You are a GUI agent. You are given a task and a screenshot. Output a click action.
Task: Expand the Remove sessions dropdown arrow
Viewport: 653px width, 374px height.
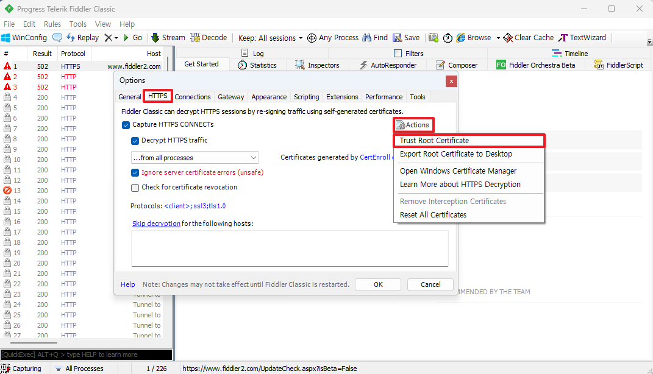[116, 38]
